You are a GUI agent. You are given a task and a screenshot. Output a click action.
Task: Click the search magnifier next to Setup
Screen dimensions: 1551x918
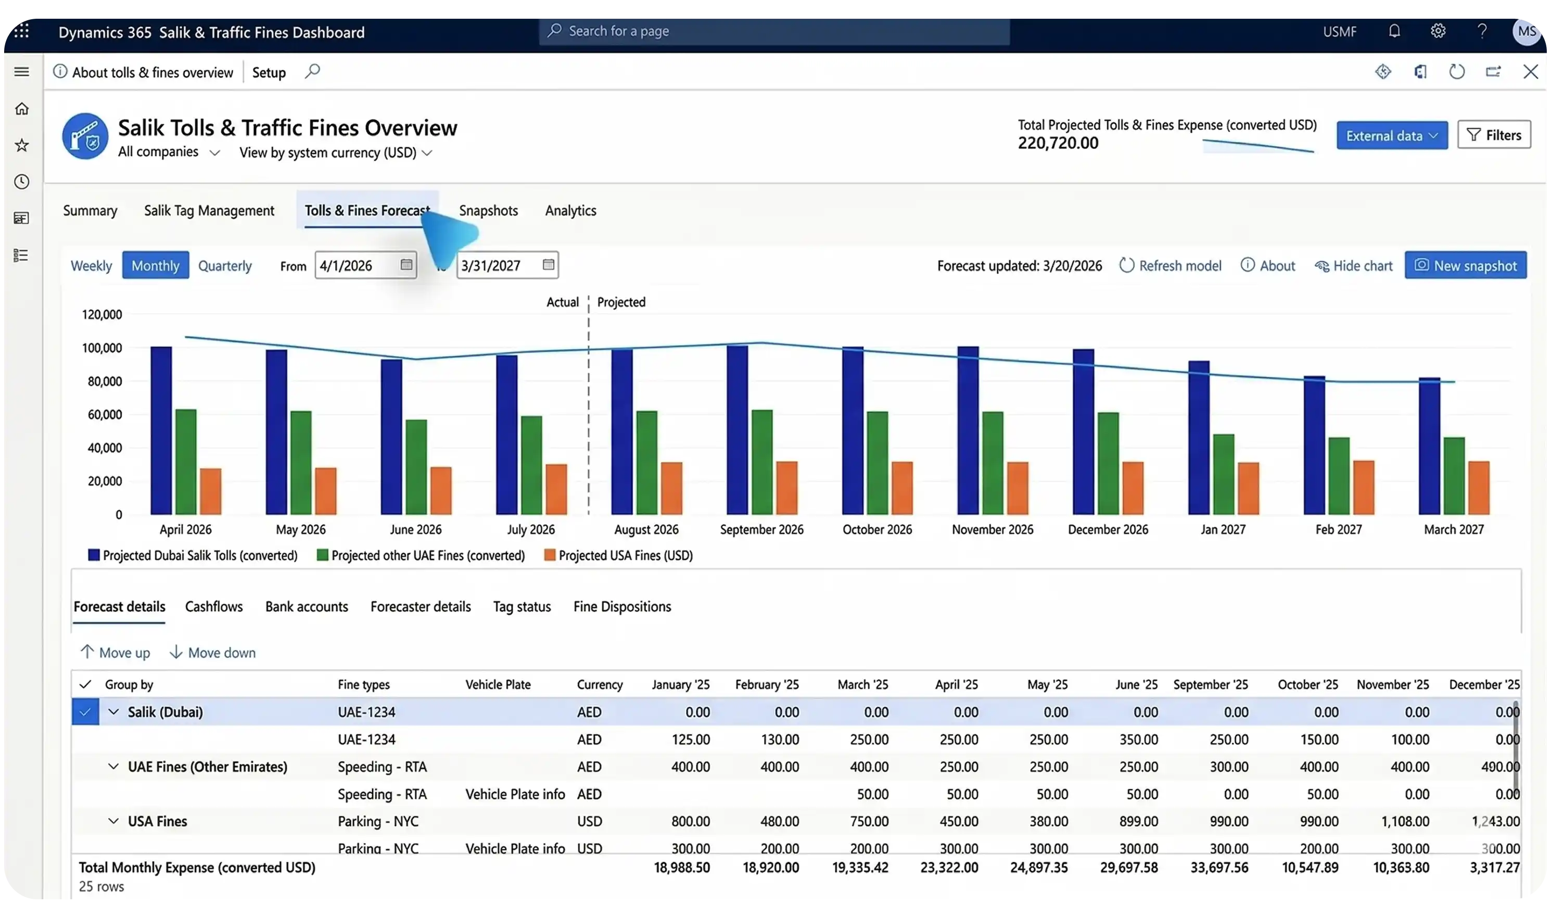[x=312, y=72]
